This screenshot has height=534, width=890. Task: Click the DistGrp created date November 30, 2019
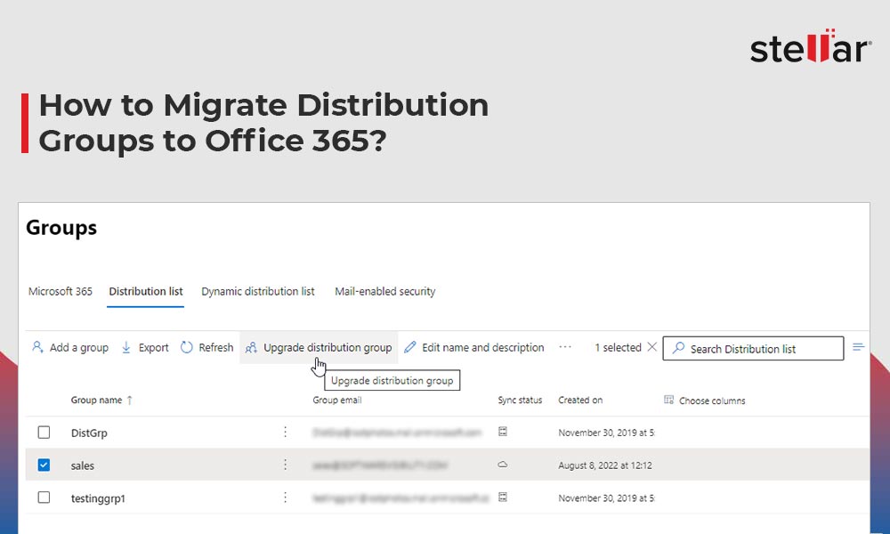pos(606,433)
